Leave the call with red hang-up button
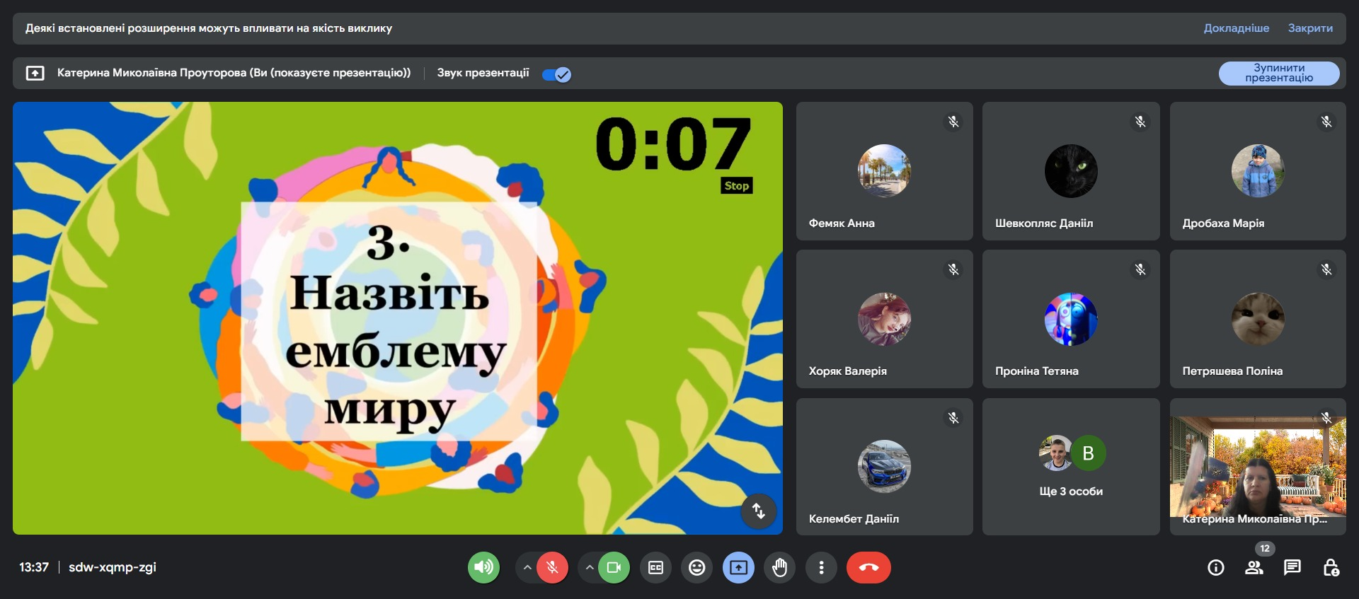Screen dimensions: 1359x599 868,567
